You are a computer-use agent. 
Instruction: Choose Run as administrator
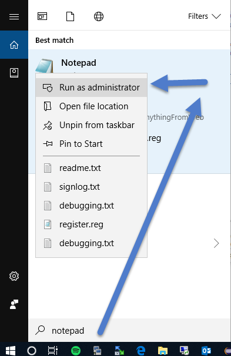click(x=91, y=88)
